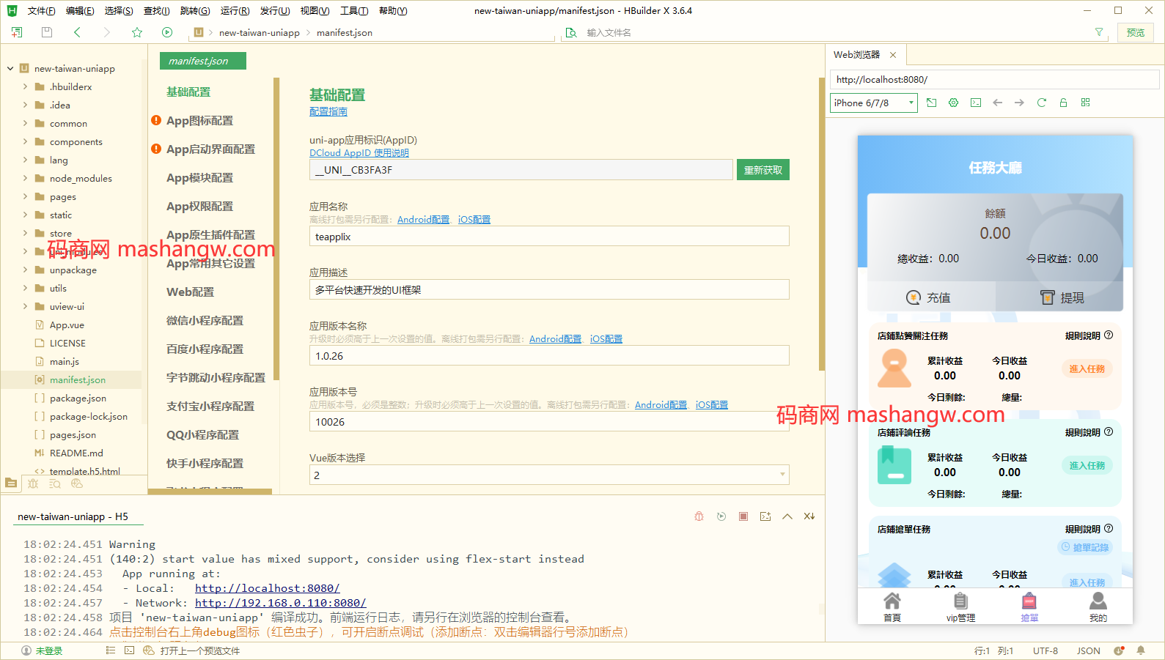1165x660 pixels.
Task: Expand the pages folder in project tree
Action: 25,196
